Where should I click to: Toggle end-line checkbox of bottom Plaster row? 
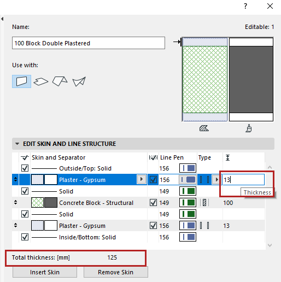(153, 226)
